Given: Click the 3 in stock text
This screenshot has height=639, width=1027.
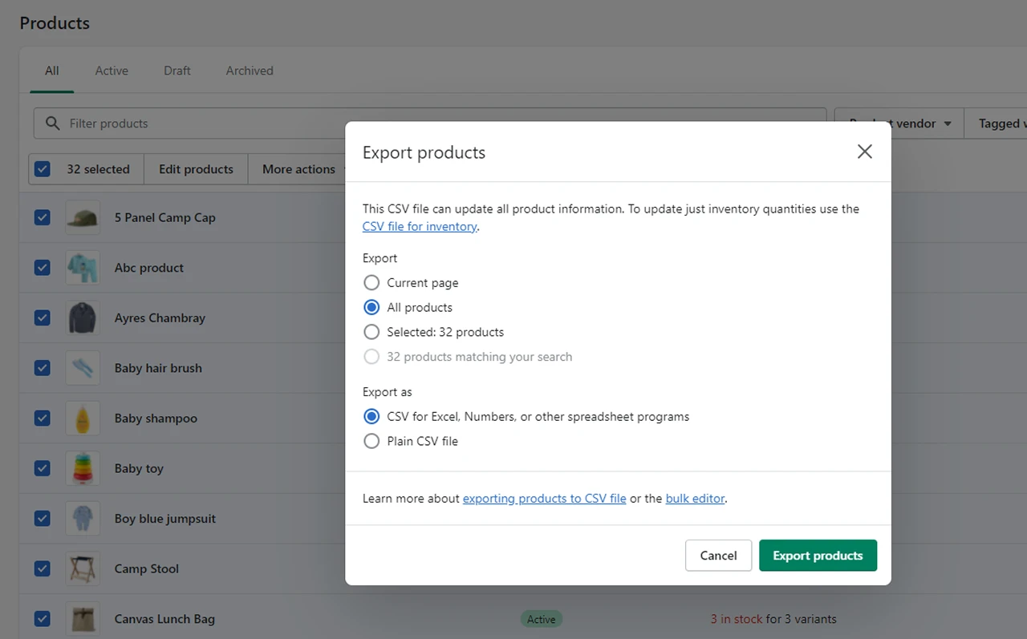Looking at the screenshot, I should (x=737, y=619).
